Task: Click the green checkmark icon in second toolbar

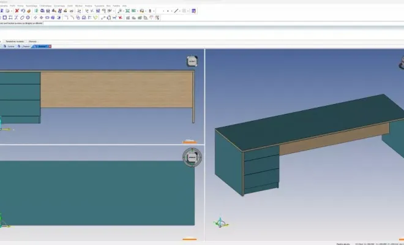Action: pos(95,18)
